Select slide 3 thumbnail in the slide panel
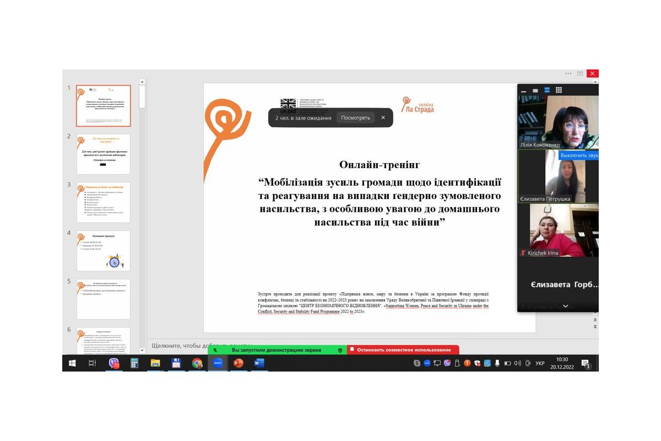Screen dimensions: 661x441 (x=104, y=202)
